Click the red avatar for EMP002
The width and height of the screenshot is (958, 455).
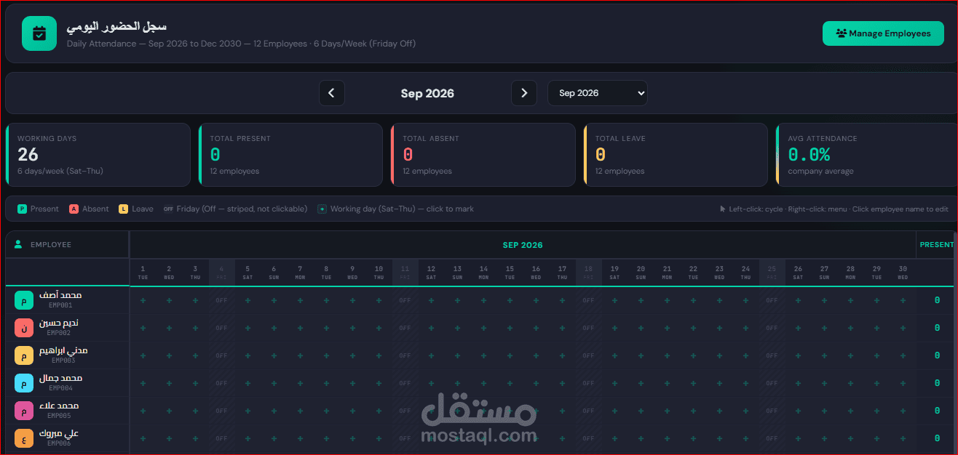tap(24, 328)
